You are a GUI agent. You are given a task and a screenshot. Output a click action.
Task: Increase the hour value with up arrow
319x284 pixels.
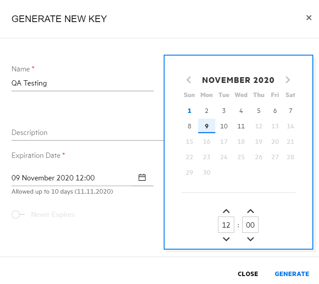226,211
